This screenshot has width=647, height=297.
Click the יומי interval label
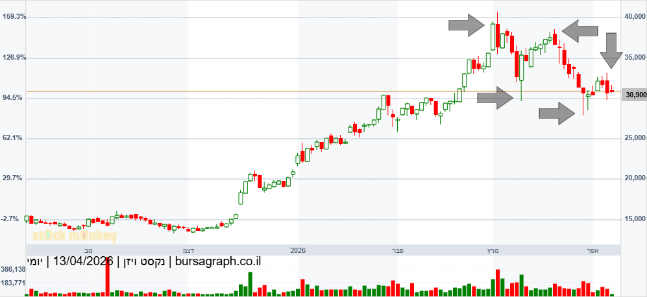coord(36,261)
